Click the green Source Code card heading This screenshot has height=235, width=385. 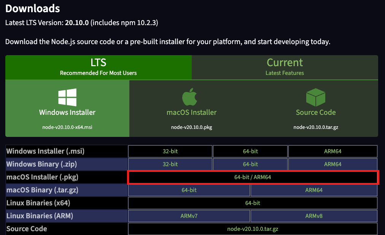[316, 112]
